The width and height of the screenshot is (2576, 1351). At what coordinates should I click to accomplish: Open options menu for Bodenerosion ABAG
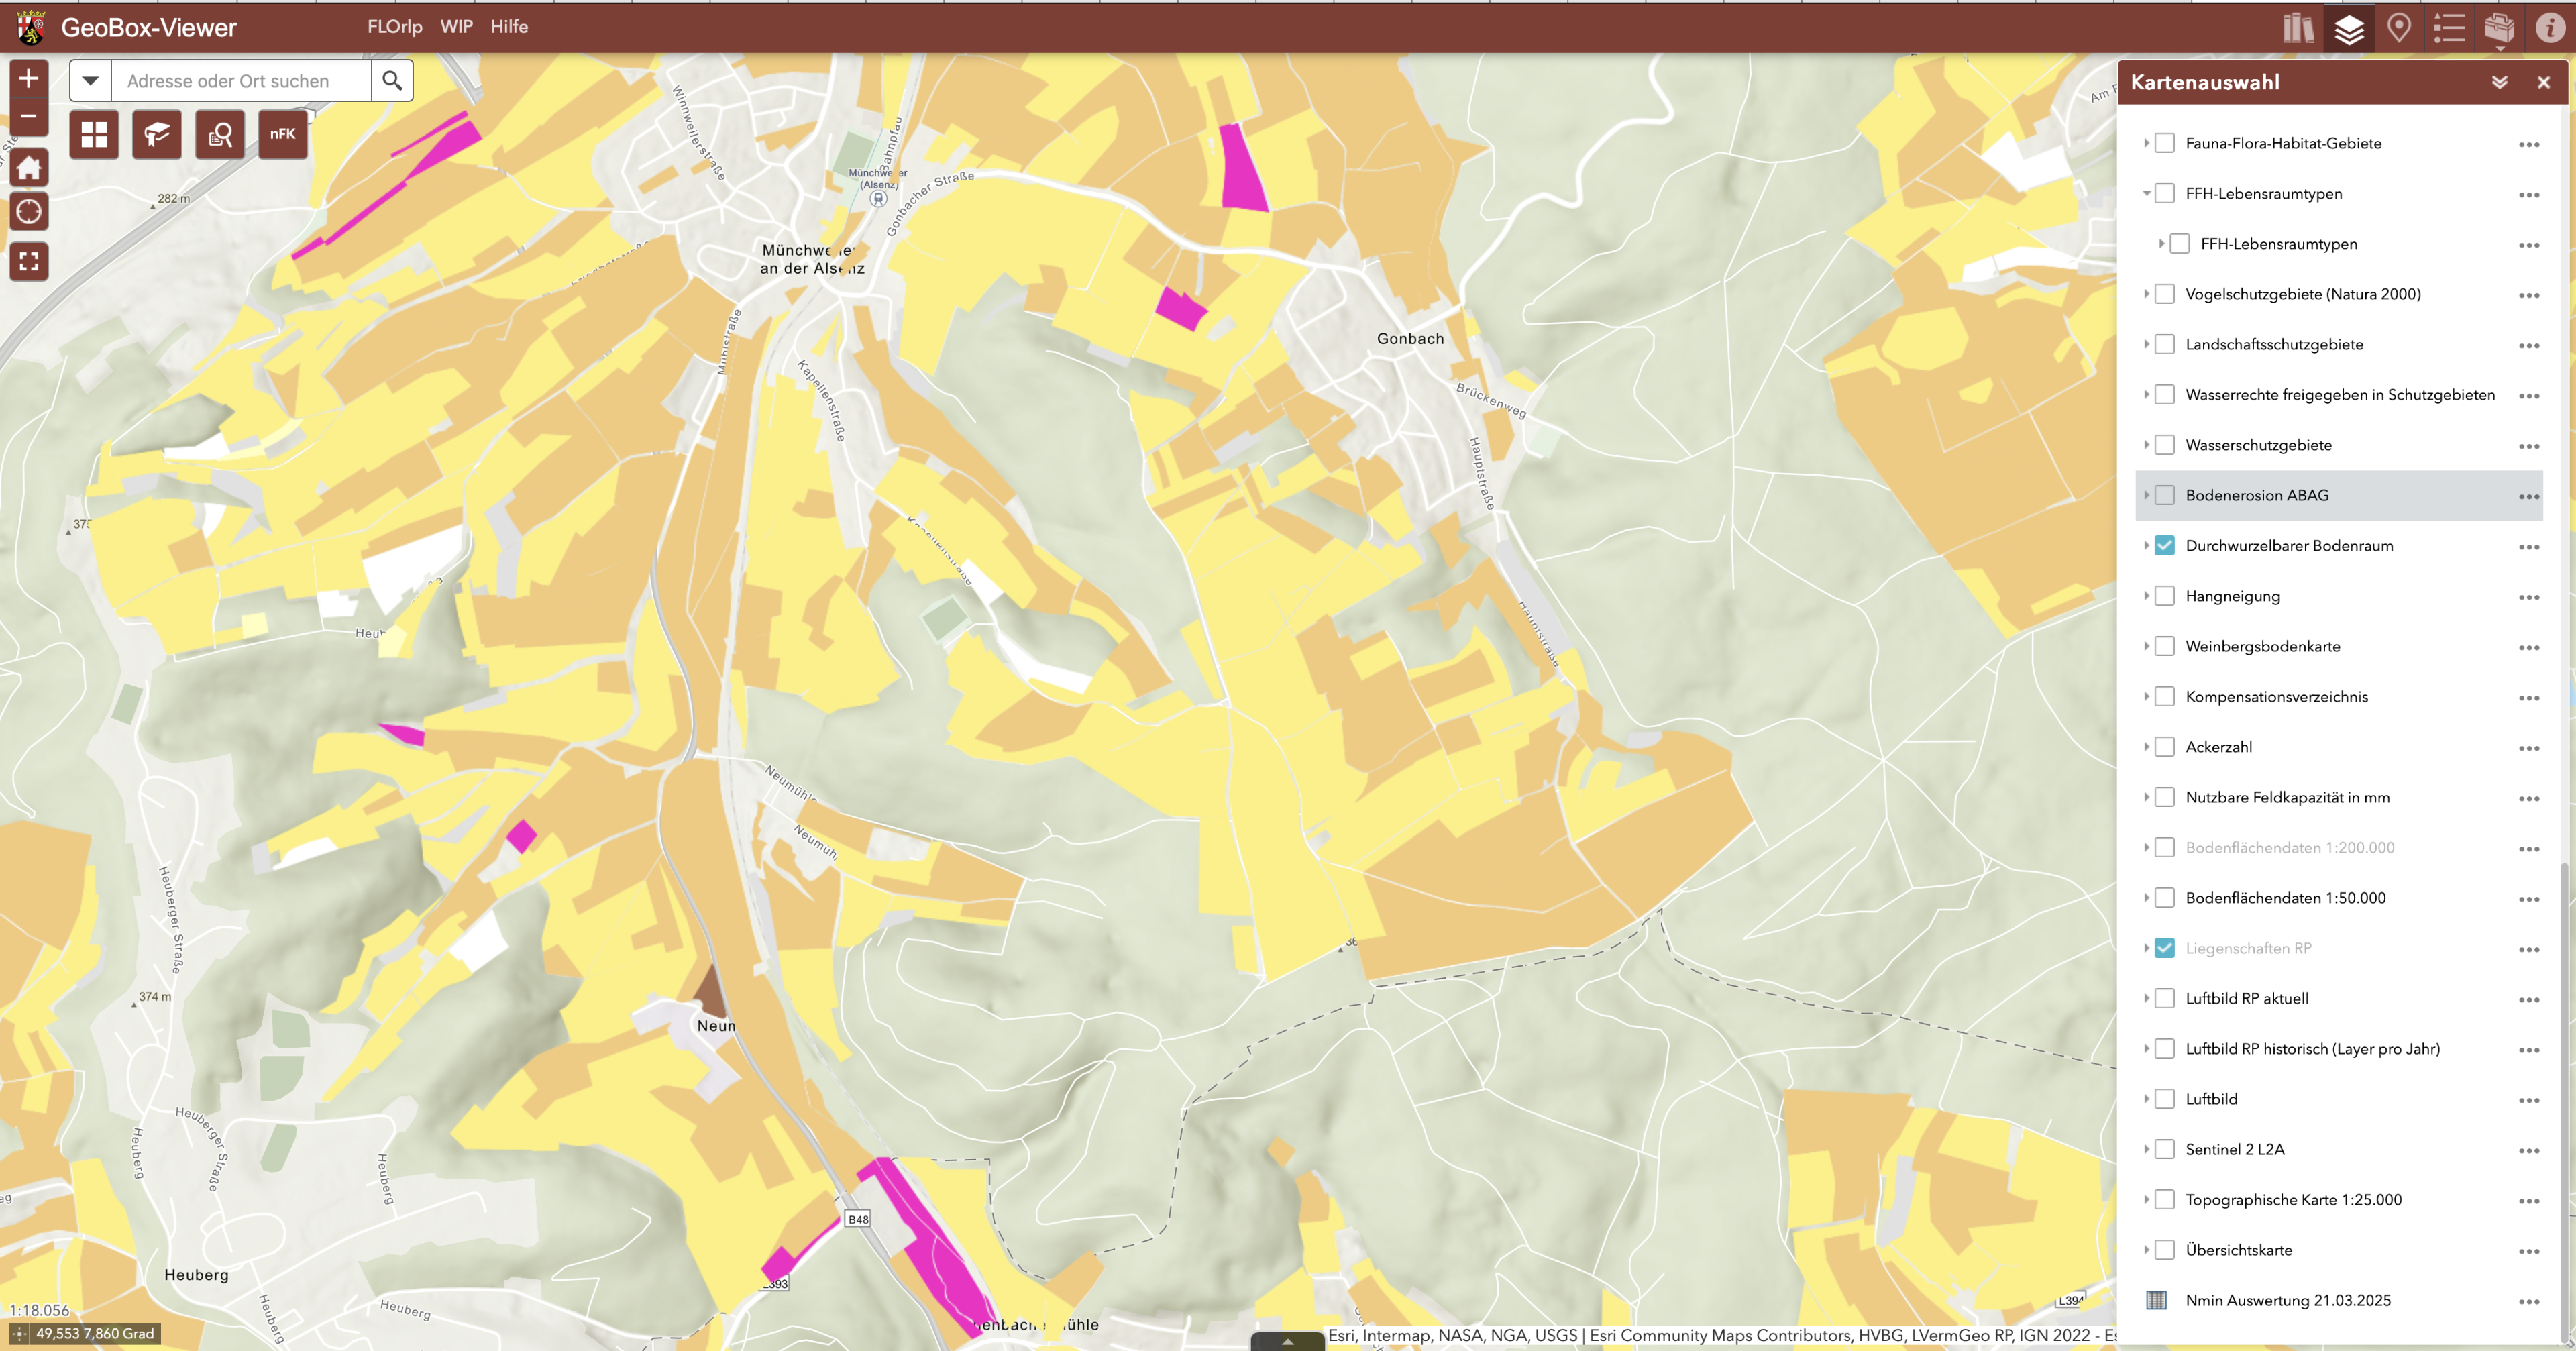2529,497
